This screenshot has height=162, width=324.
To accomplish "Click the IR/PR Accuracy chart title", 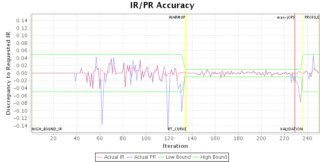I will [162, 5].
